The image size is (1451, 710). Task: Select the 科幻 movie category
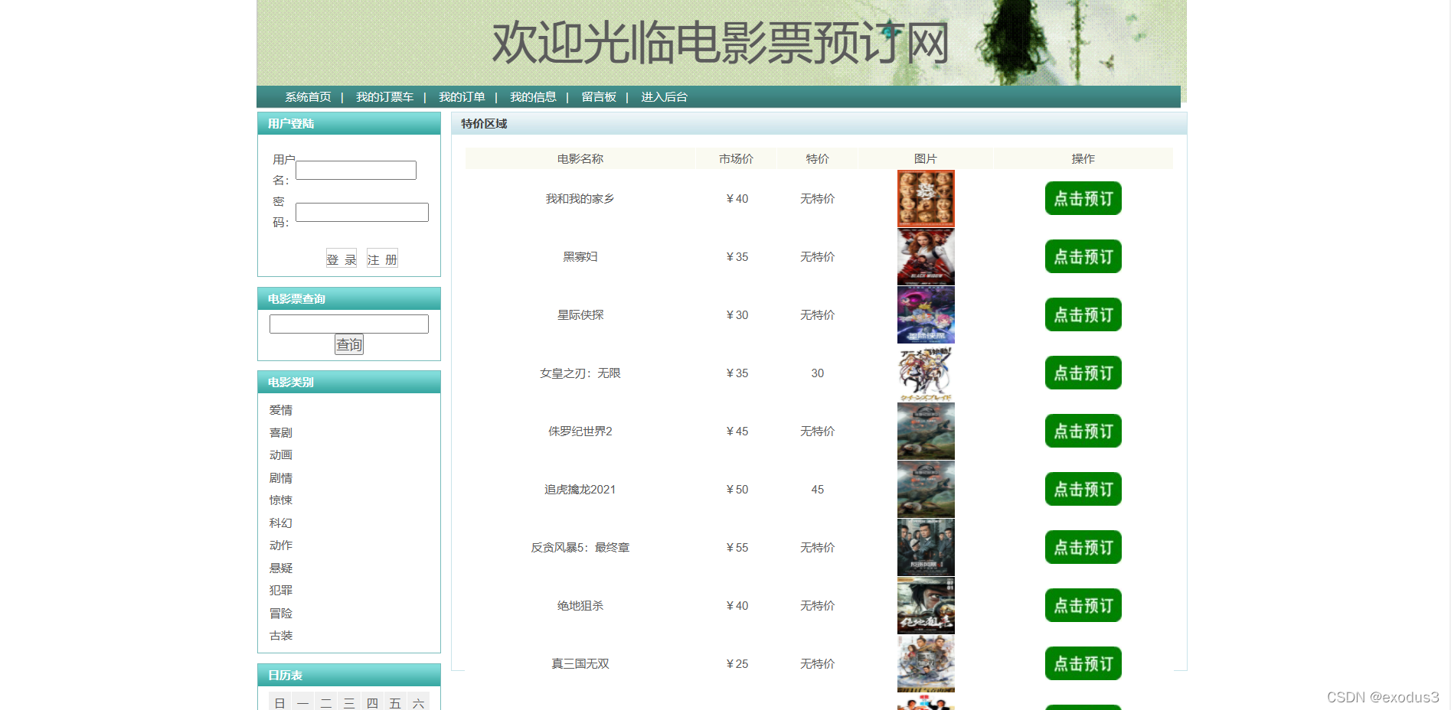pos(281,523)
